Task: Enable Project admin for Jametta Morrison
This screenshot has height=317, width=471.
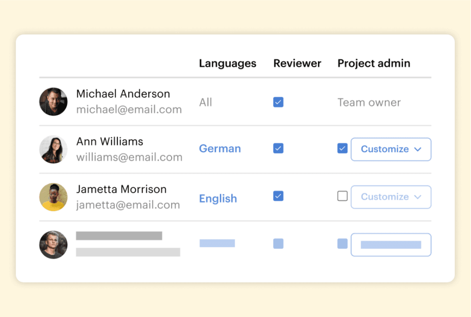Action: (x=342, y=196)
